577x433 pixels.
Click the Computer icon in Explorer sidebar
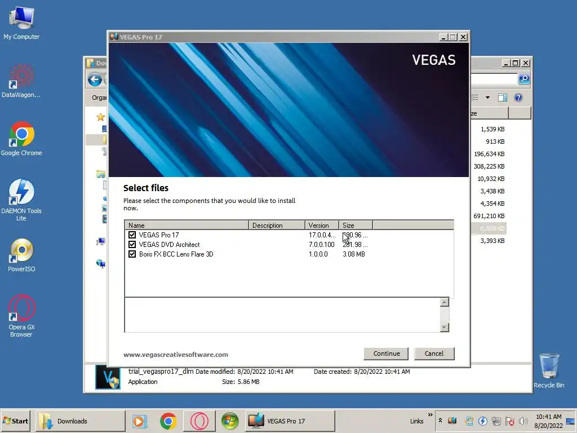100,241
